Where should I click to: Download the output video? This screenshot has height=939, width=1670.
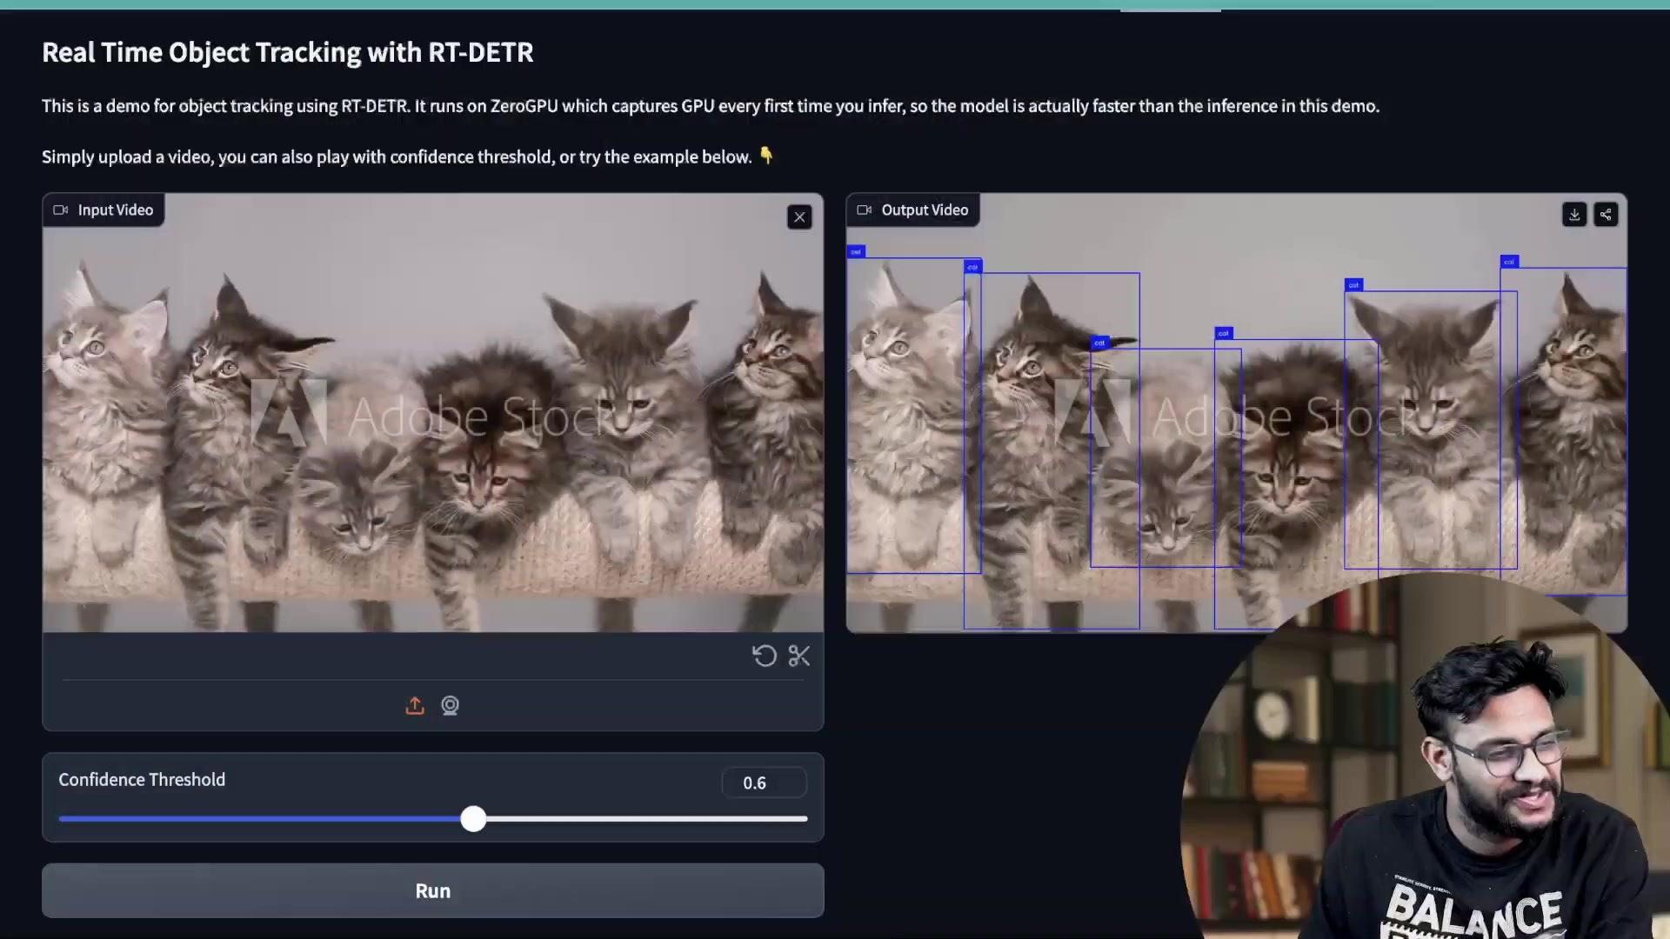coord(1574,214)
